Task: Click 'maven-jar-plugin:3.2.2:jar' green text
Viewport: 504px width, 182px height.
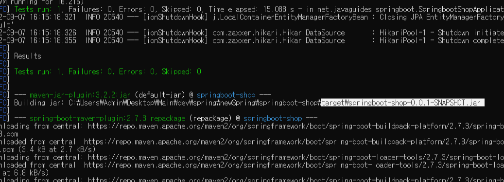Action: [80, 95]
